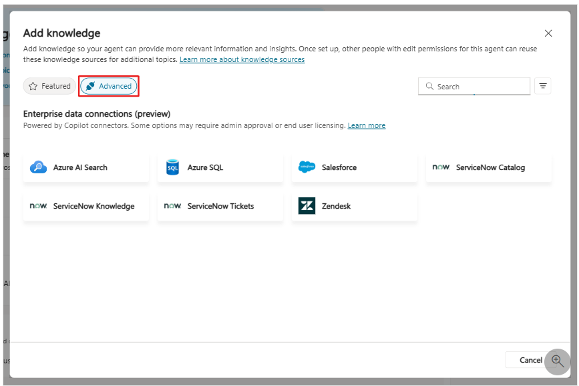This screenshot has height=386, width=579.
Task: Choose the ServiceNow Tickets connector
Action: tap(220, 206)
